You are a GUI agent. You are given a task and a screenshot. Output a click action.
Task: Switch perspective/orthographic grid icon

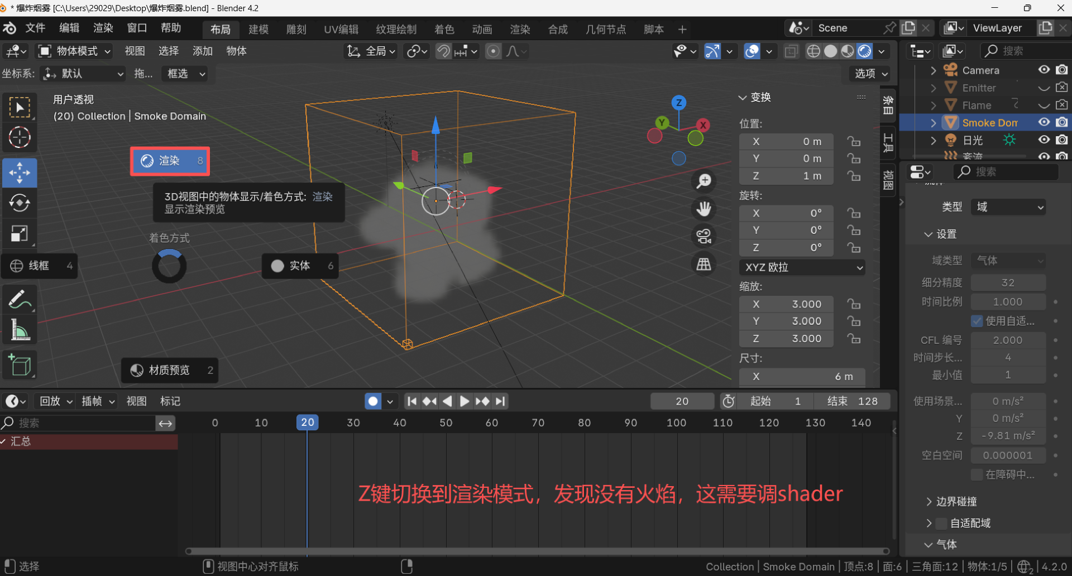point(704,264)
